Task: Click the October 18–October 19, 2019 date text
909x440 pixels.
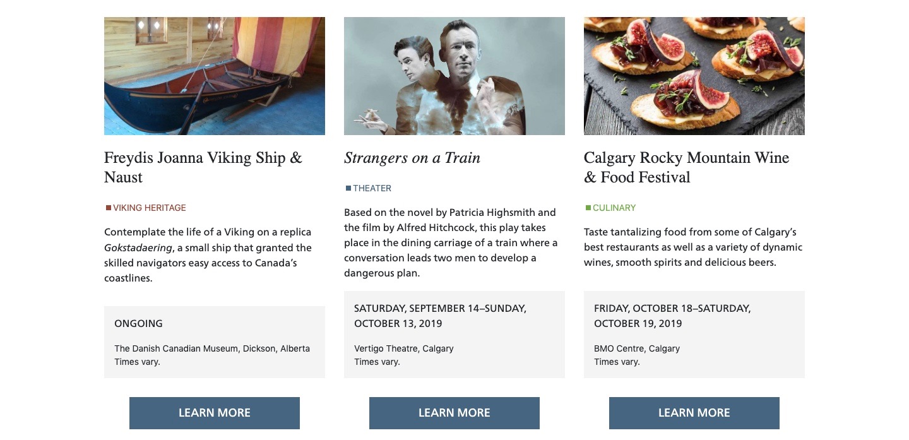Action: [x=672, y=316]
